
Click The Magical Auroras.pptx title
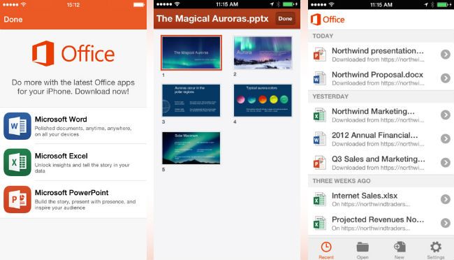(x=212, y=19)
